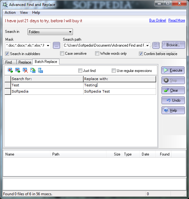Expand the Search path dropdown arrow
Screen dimensions: 189x199
pyautogui.click(x=147, y=46)
